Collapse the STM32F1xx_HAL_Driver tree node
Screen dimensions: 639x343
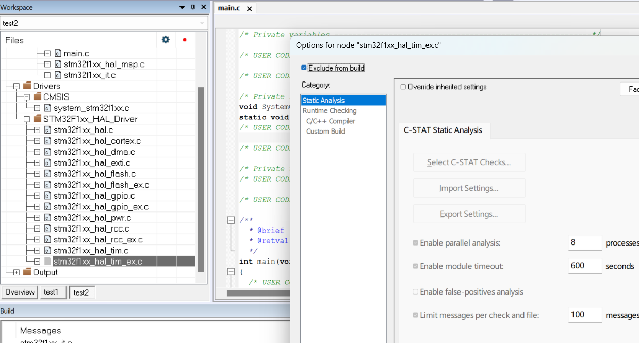(x=26, y=119)
